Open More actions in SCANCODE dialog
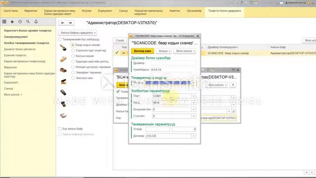 pyautogui.click(x=185, y=51)
